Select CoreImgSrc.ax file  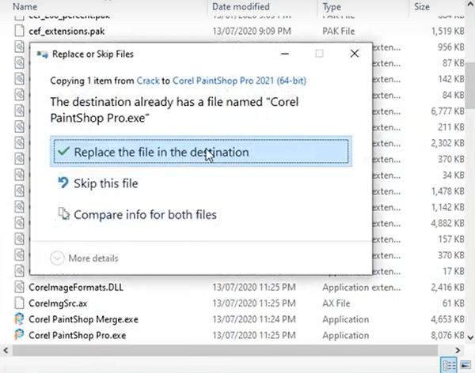point(58,303)
